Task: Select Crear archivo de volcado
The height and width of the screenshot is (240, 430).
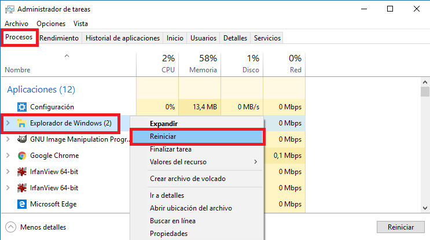Action: click(x=197, y=179)
